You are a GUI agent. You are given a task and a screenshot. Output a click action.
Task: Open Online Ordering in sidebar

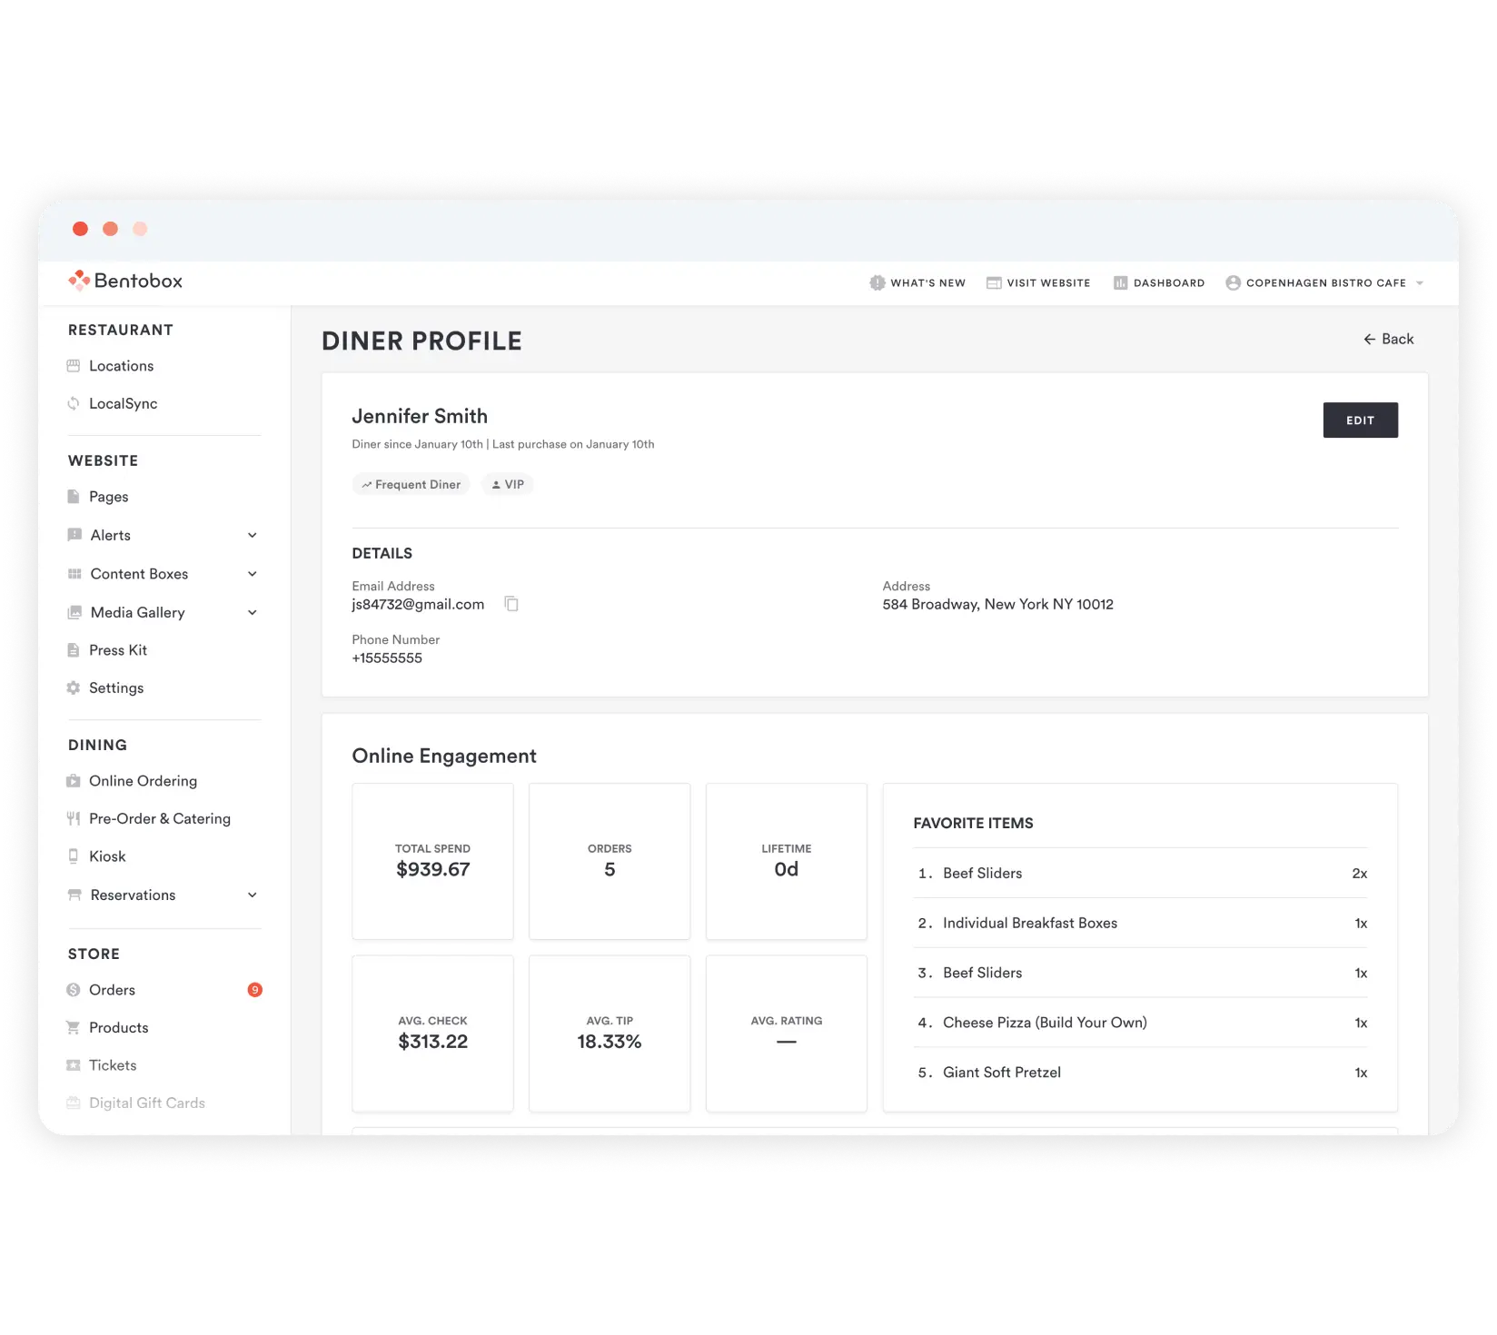[x=143, y=781]
